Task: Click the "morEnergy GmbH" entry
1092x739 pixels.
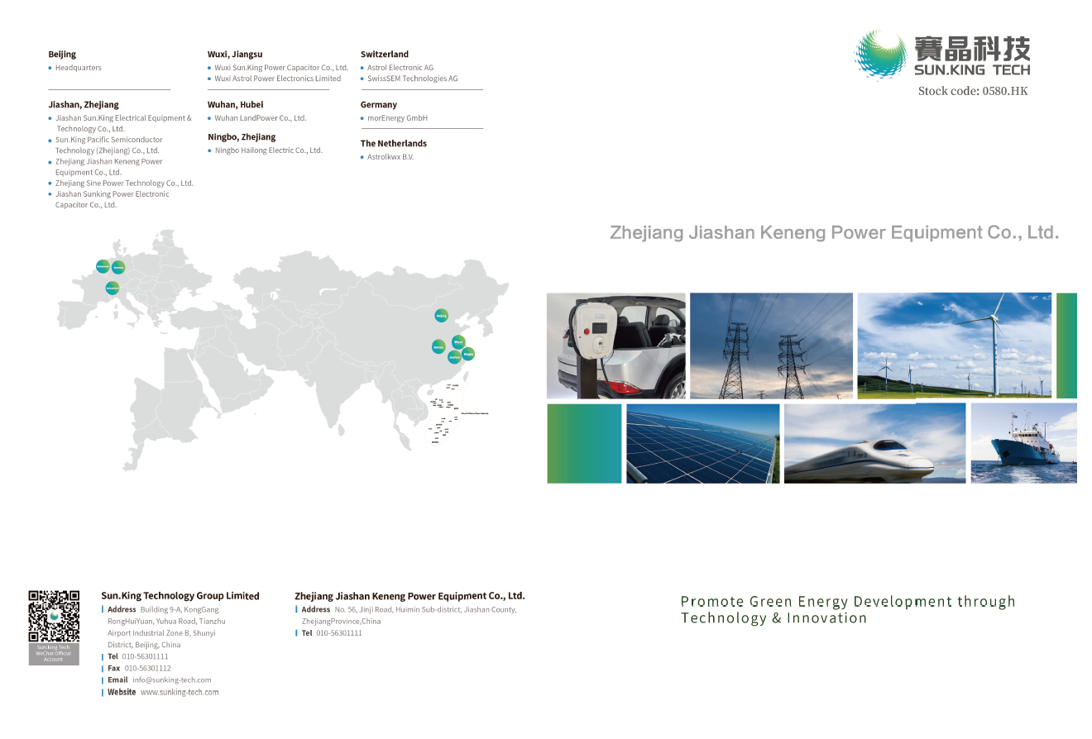Action: [398, 118]
